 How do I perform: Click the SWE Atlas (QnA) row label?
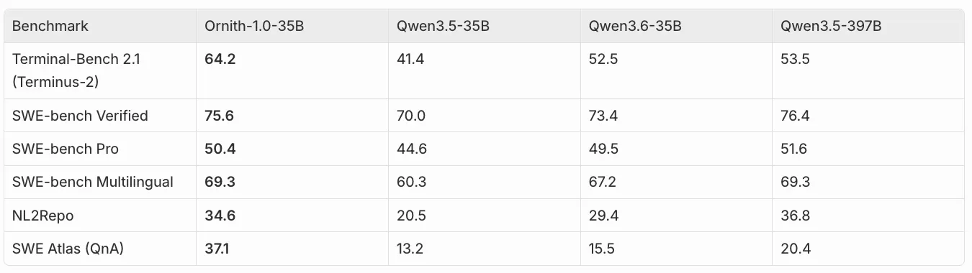[x=68, y=249]
